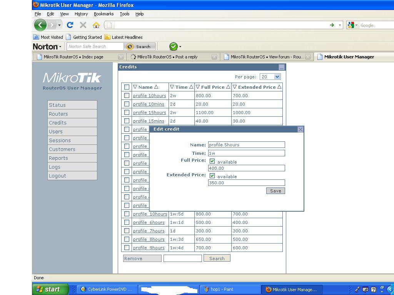This screenshot has height=295, width=394.
Task: Go to the Sessions sidebar page
Action: (x=72, y=141)
